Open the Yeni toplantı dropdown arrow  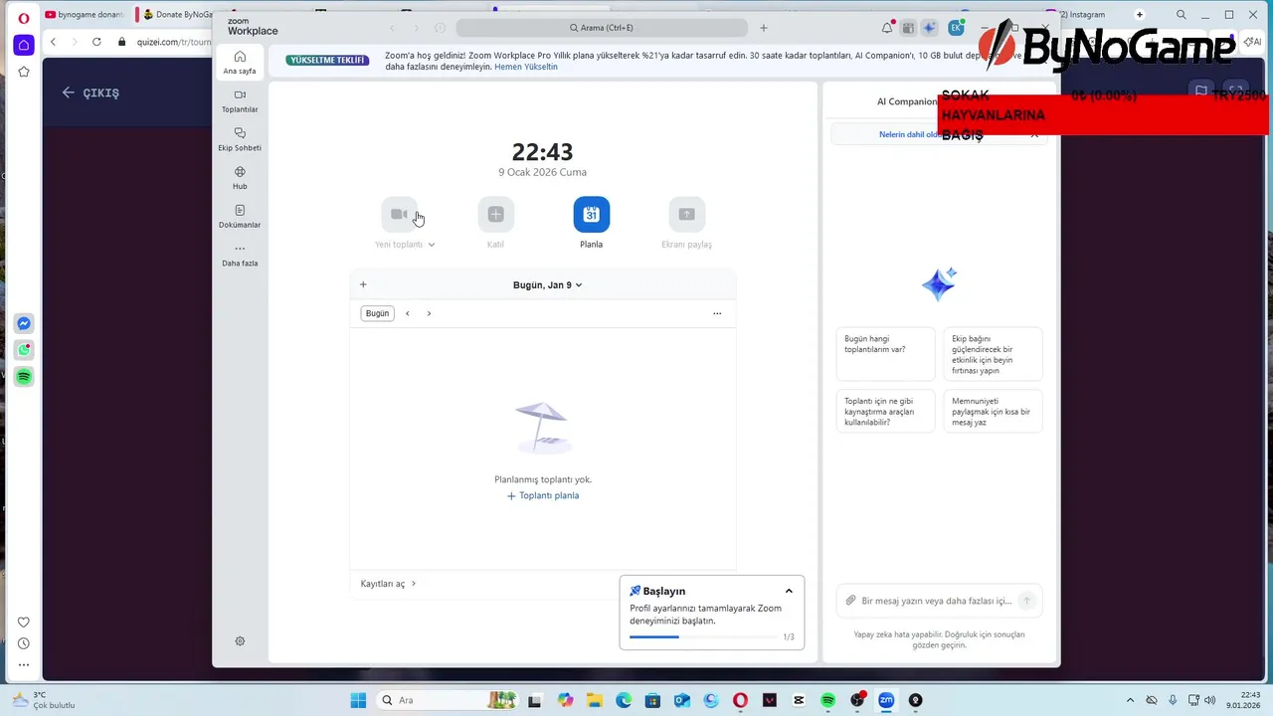click(431, 245)
